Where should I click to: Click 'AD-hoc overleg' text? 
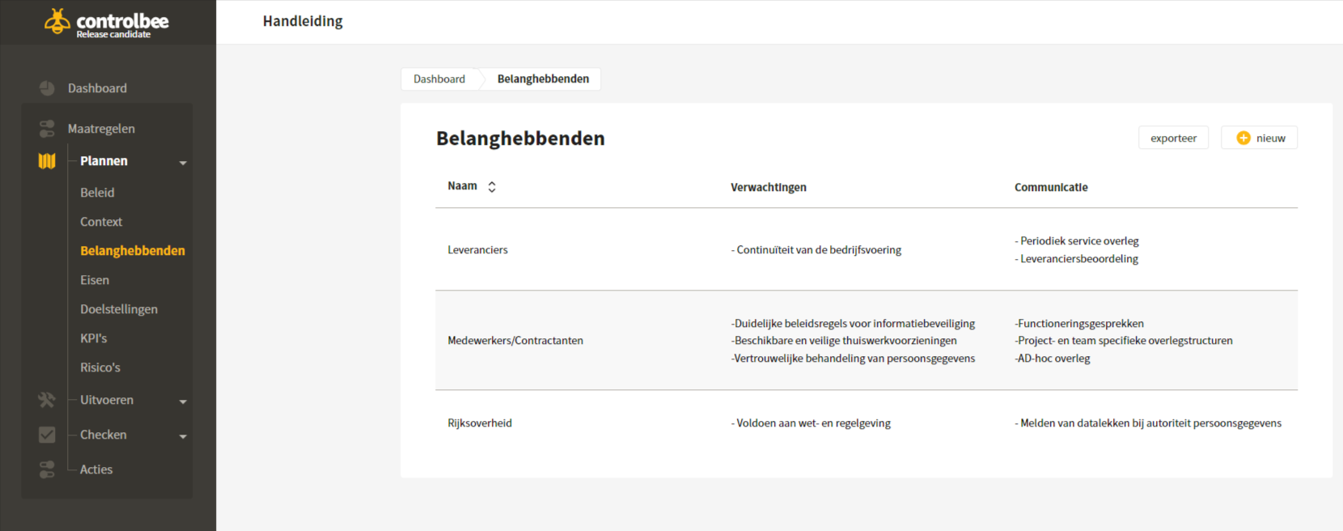(1053, 359)
